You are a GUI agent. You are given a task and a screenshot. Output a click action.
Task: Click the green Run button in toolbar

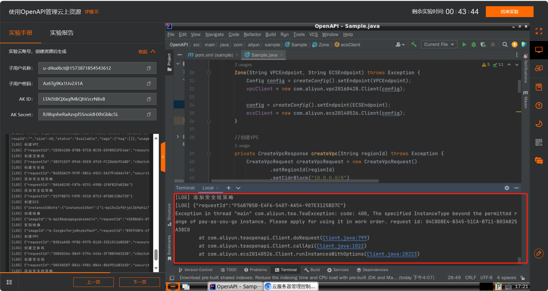(464, 44)
